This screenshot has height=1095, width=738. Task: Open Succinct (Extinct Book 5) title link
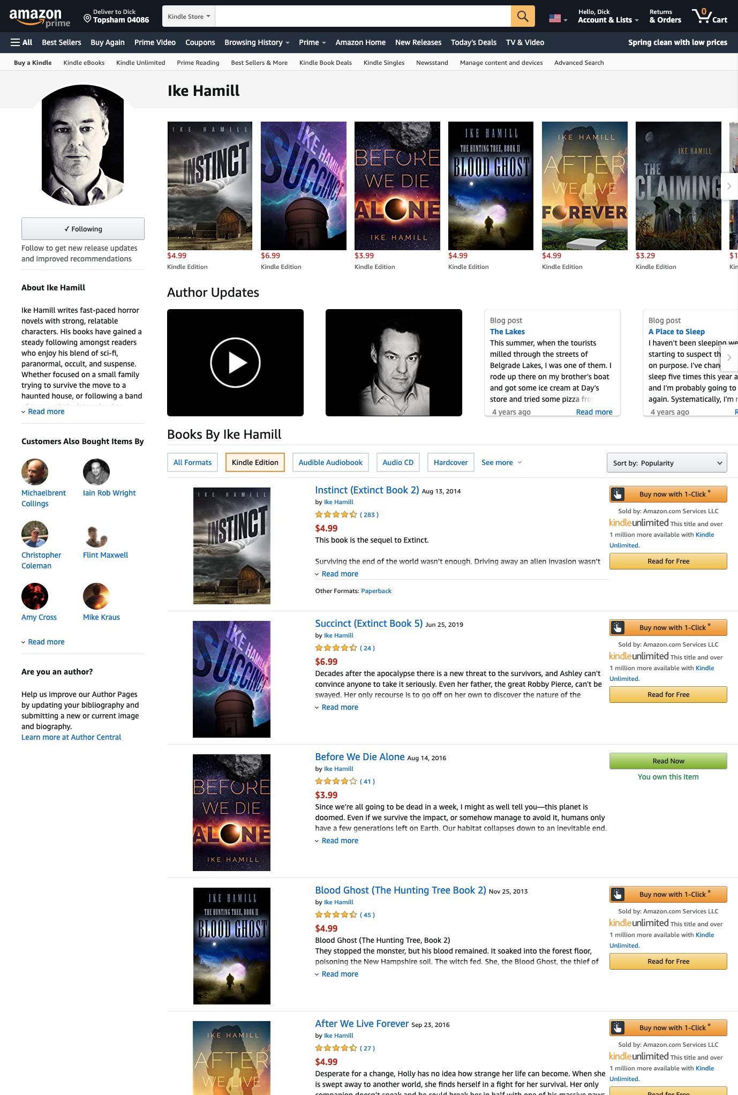368,624
